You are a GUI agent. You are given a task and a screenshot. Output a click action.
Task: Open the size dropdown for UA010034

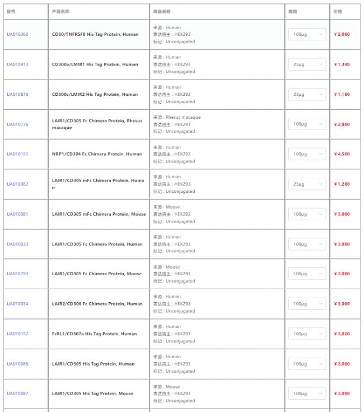coord(307,304)
